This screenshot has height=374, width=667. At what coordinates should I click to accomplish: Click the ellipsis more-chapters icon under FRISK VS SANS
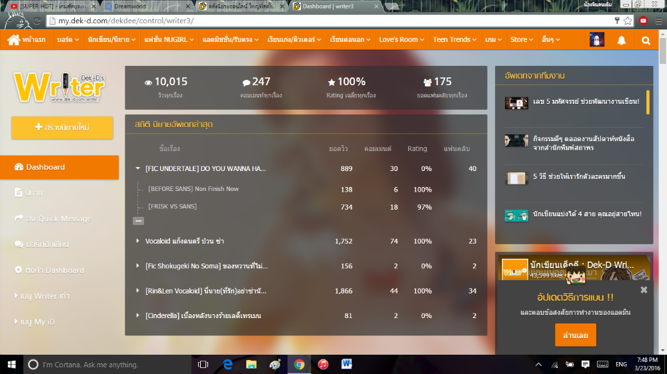[138, 221]
